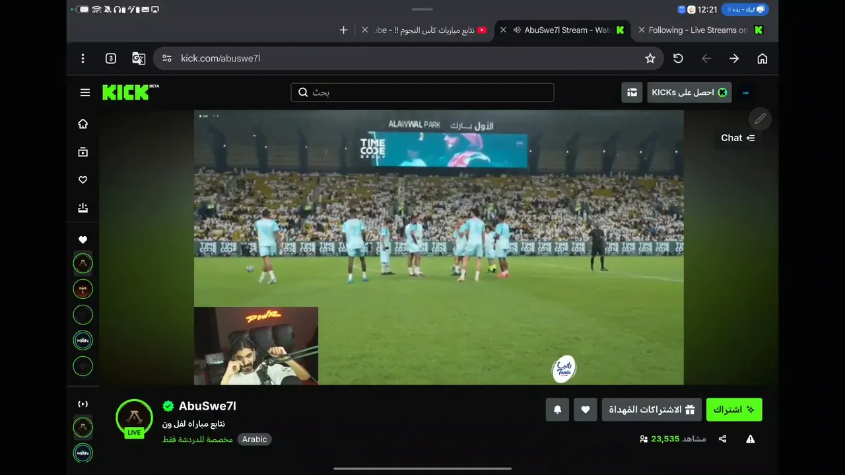The width and height of the screenshot is (845, 475).
Task: Open Following via outlined heart icon
Action: pos(83,179)
